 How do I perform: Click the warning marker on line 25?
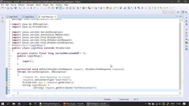pyautogui.click(x=6, y=82)
